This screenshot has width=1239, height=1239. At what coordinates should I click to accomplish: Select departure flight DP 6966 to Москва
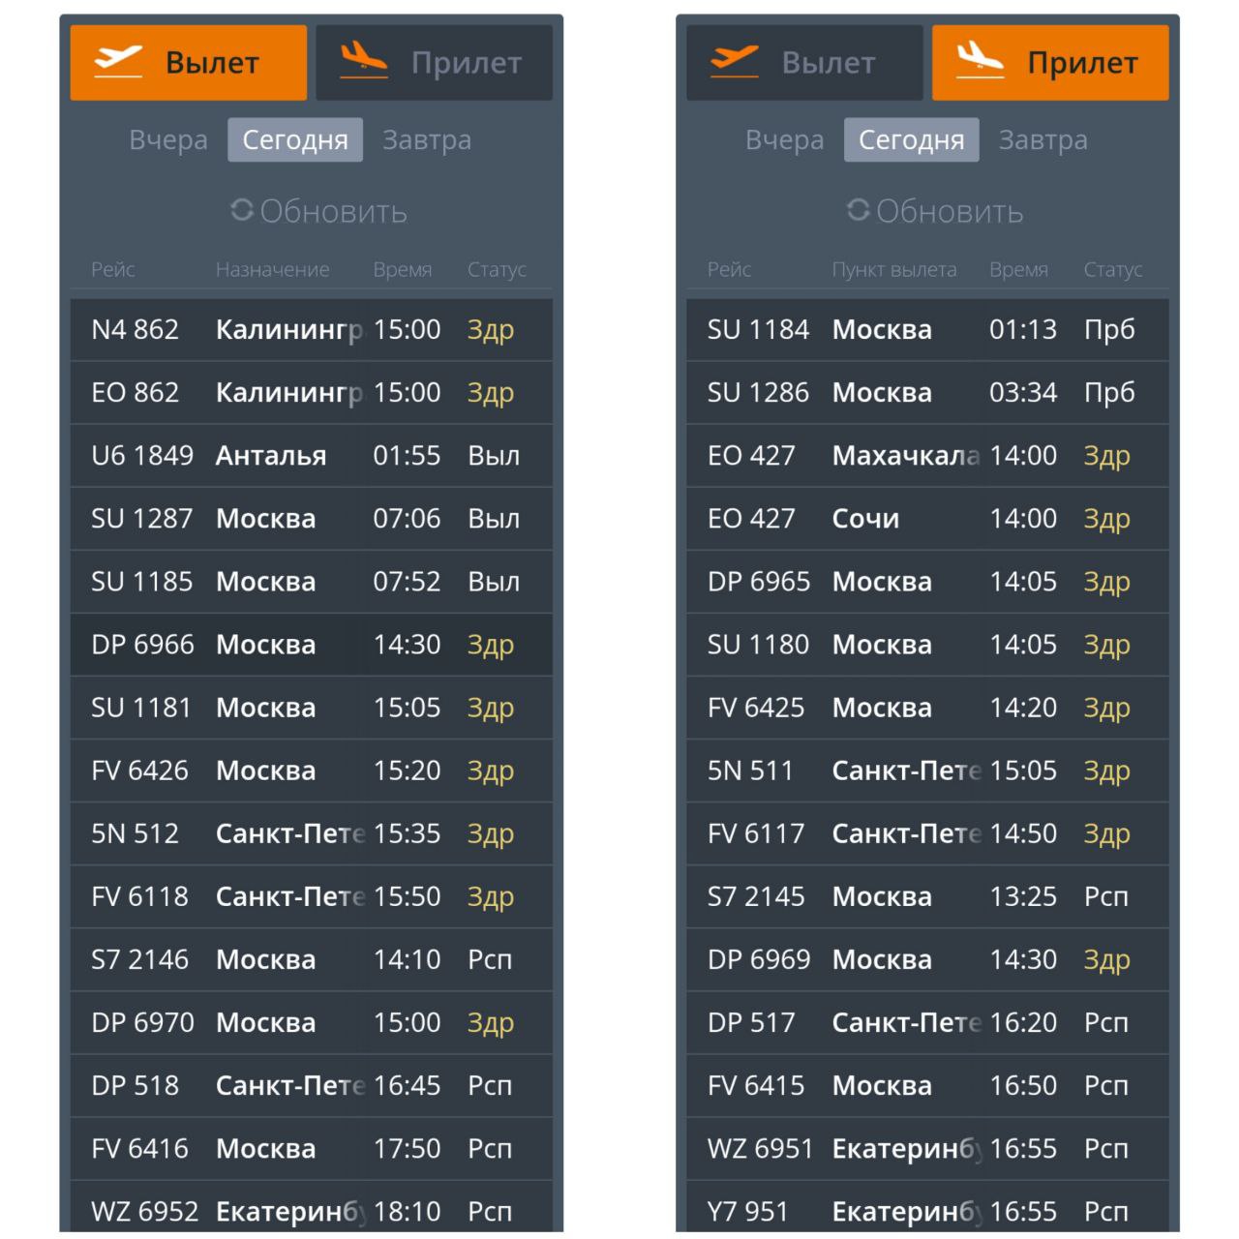pyautogui.click(x=311, y=645)
